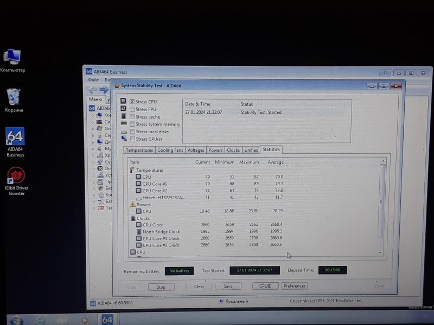434x325 pixels.
Task: Click the Windows Start button
Action: coord(15,320)
